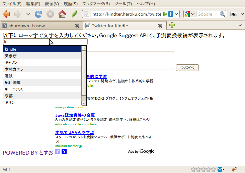The image size is (245, 173).
Task: Click the suggestion list scrollbar thumb
Action: click(x=84, y=73)
